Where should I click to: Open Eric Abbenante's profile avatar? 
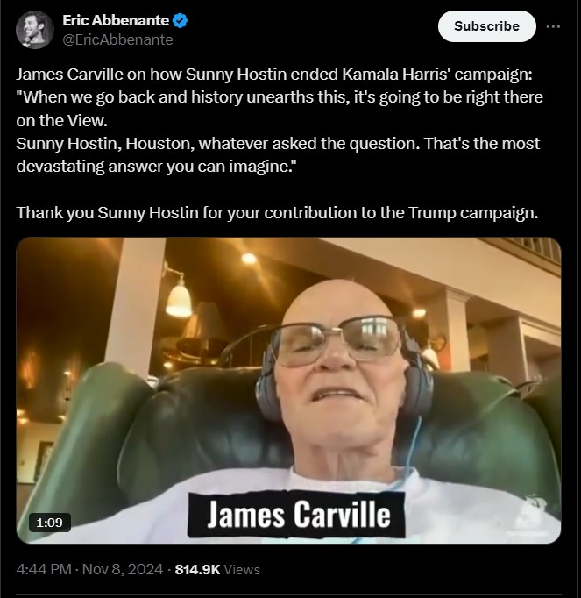pyautogui.click(x=35, y=29)
